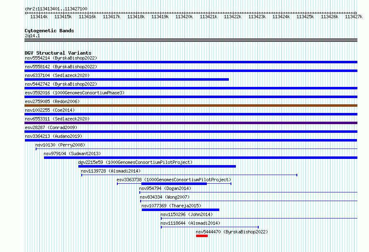Screen dimensions: 369x252
Task: Open variant nsv6337104 (Sedlazeck2020) label
Action: (57, 75)
